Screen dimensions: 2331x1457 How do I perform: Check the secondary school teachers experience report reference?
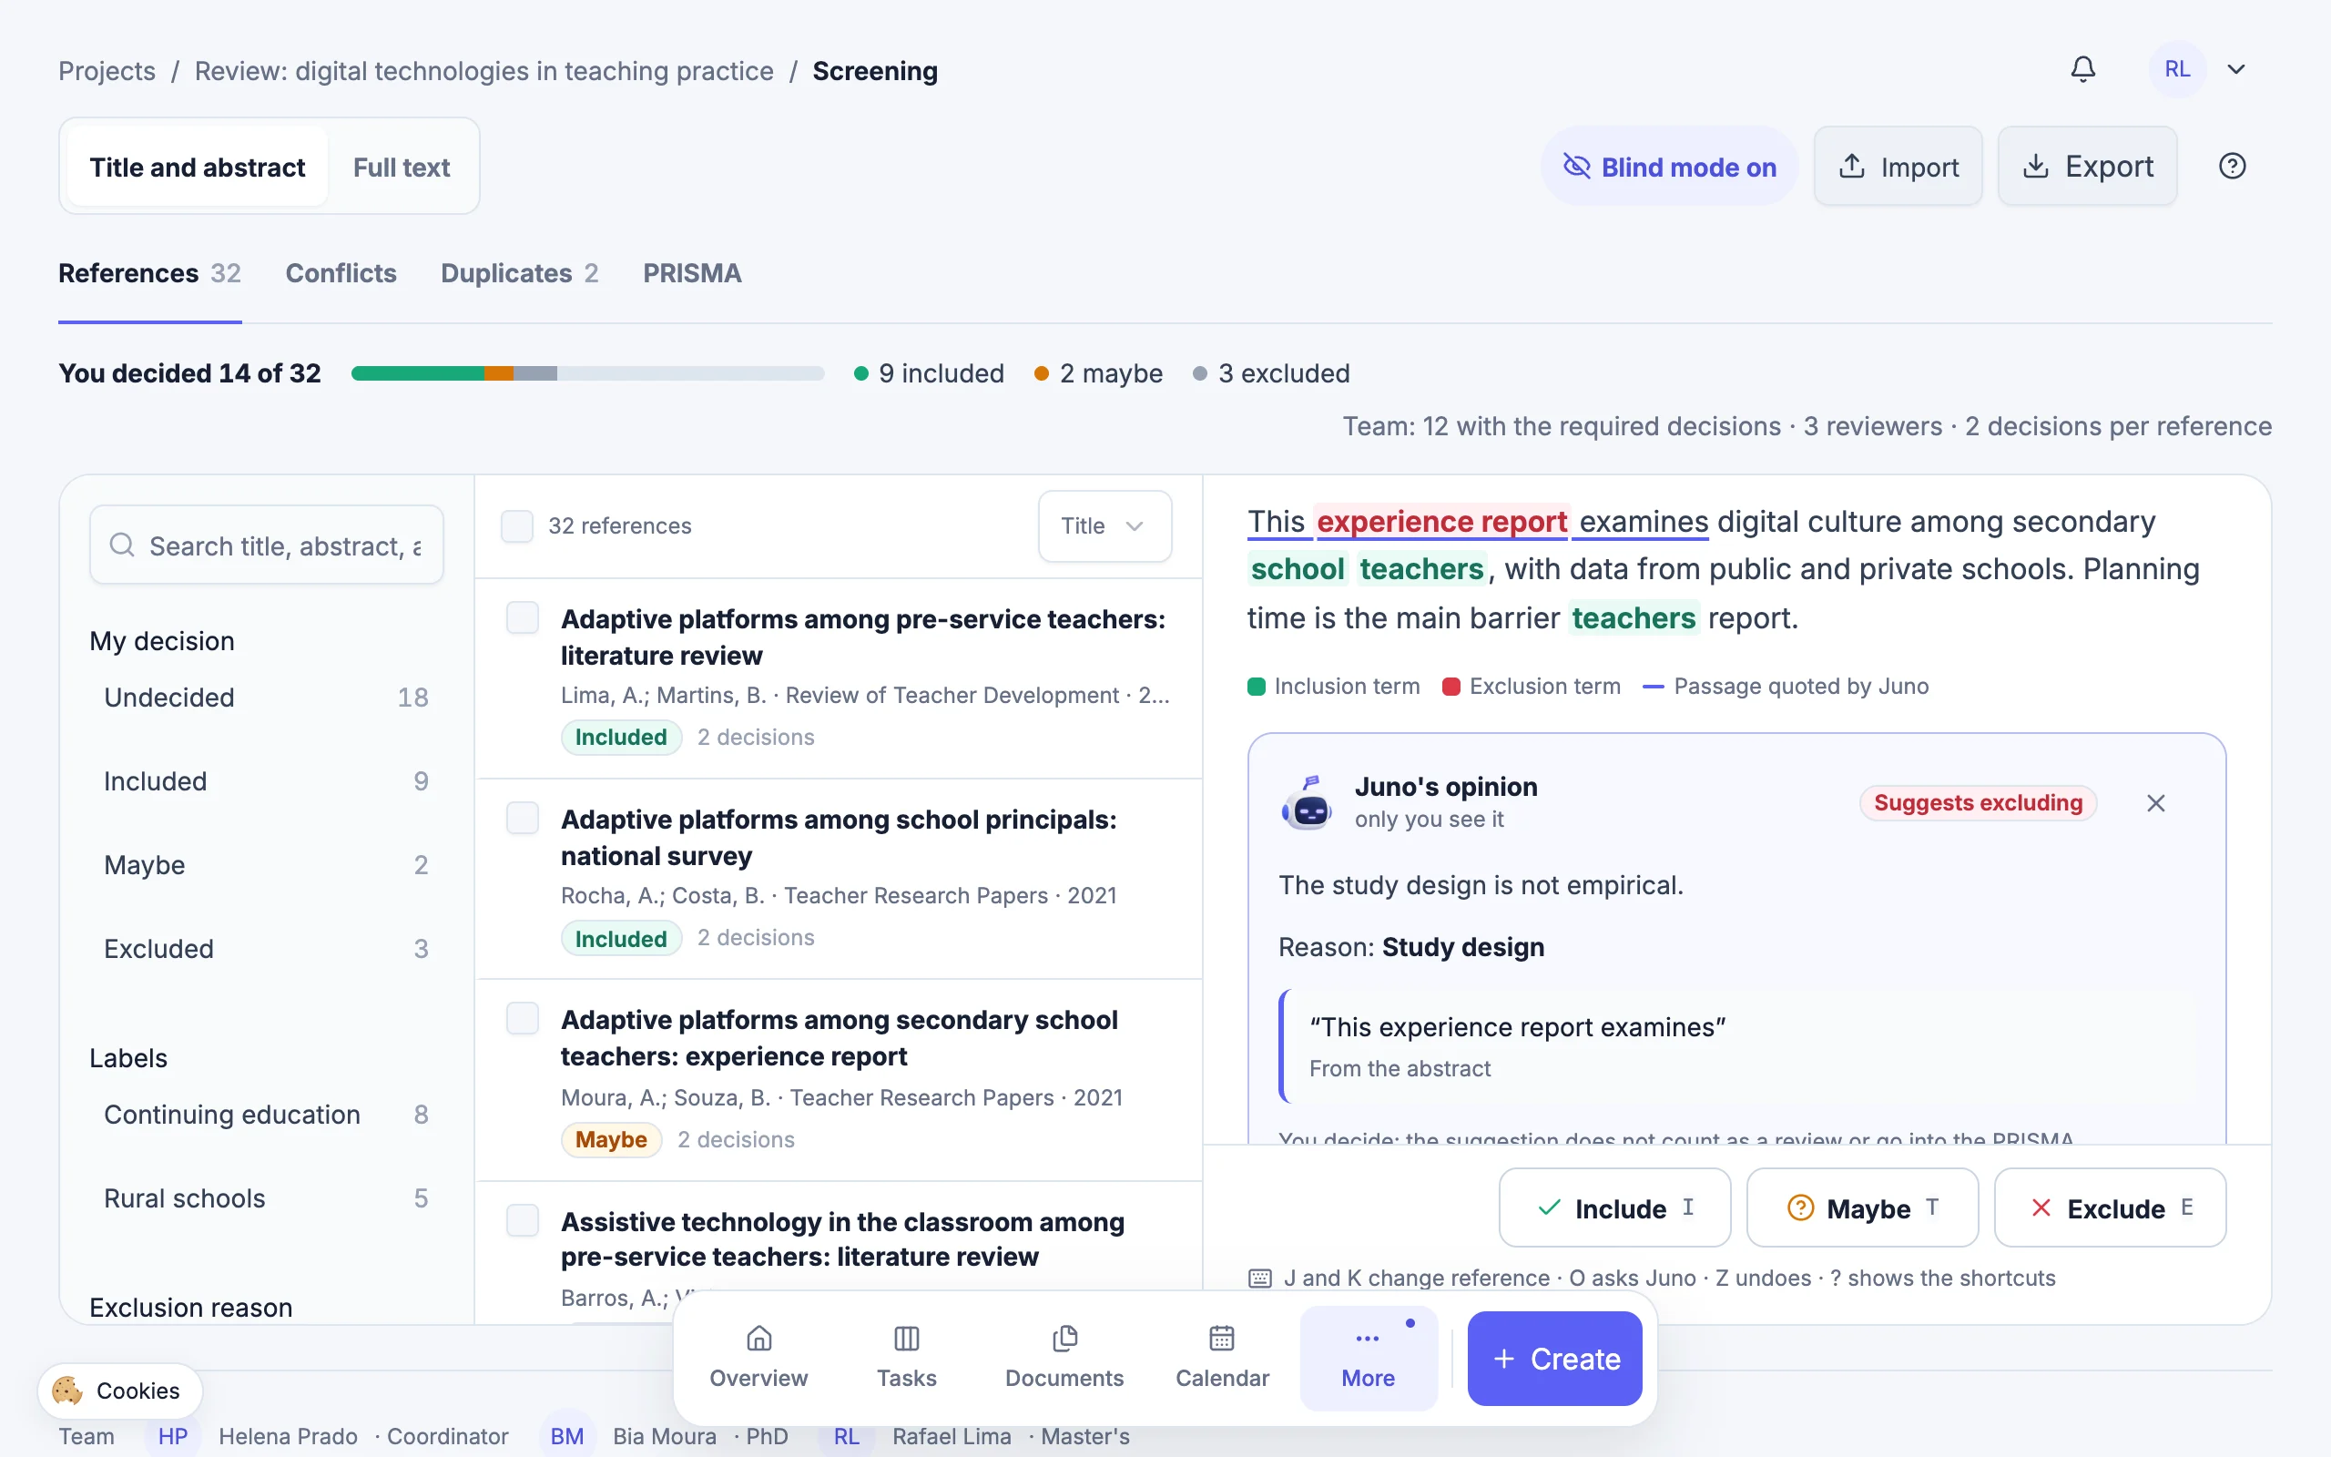tap(523, 1019)
